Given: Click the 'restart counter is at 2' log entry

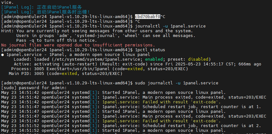Looking at the screenshot, I should pos(131,126).
